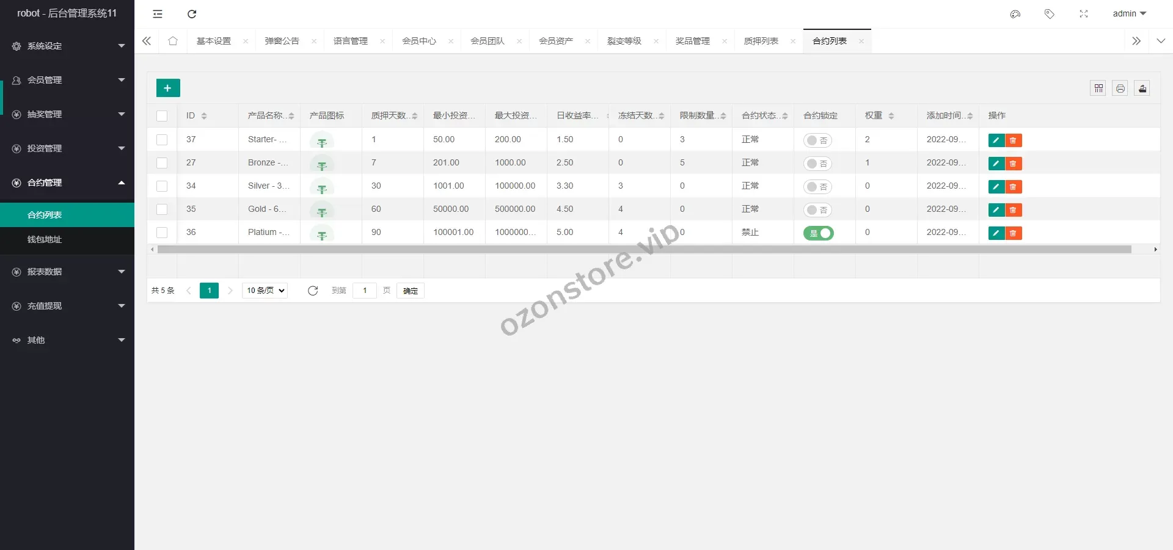Check the box for Bronze row

[x=162, y=163]
